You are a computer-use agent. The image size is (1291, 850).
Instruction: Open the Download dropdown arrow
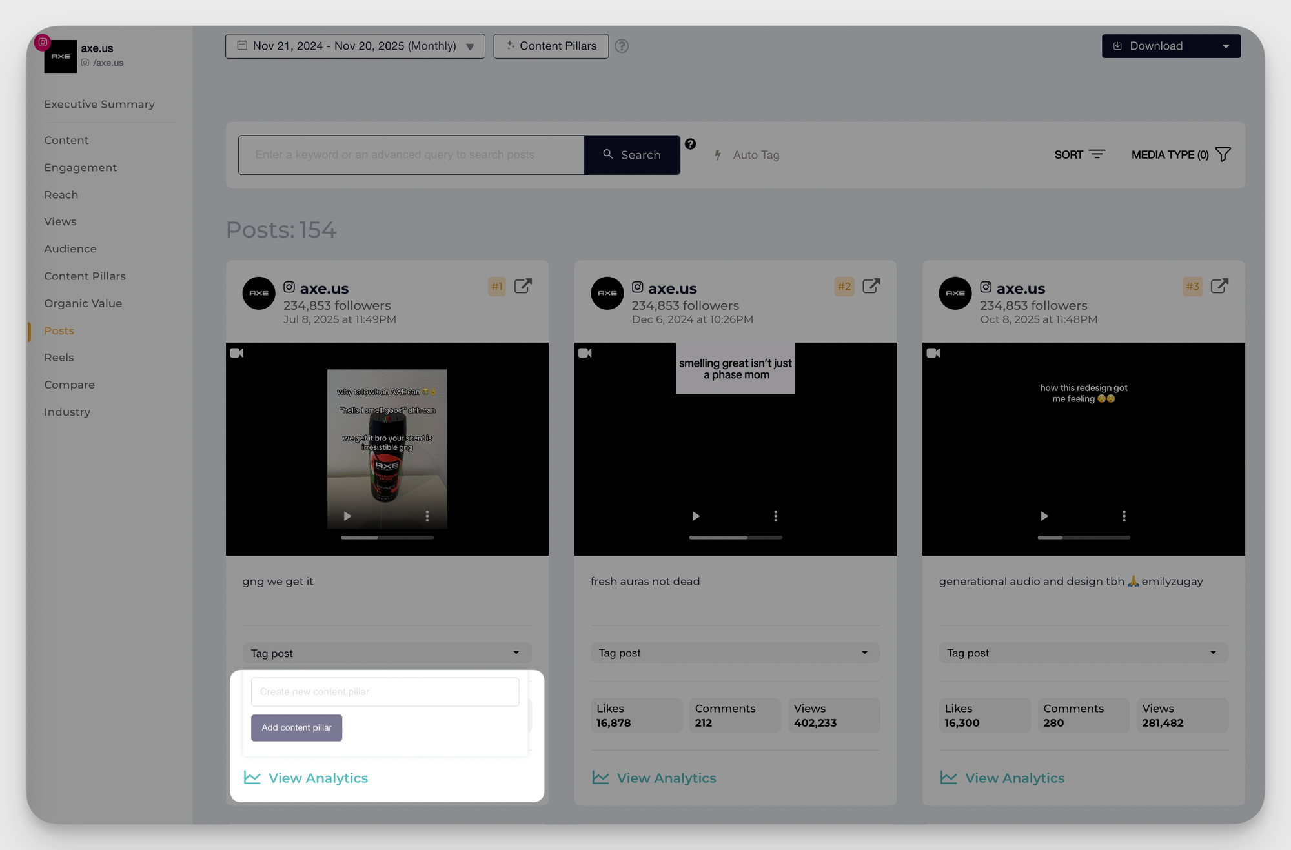coord(1226,46)
